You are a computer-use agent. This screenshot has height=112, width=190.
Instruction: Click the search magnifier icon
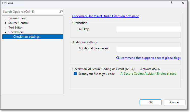[61, 12]
